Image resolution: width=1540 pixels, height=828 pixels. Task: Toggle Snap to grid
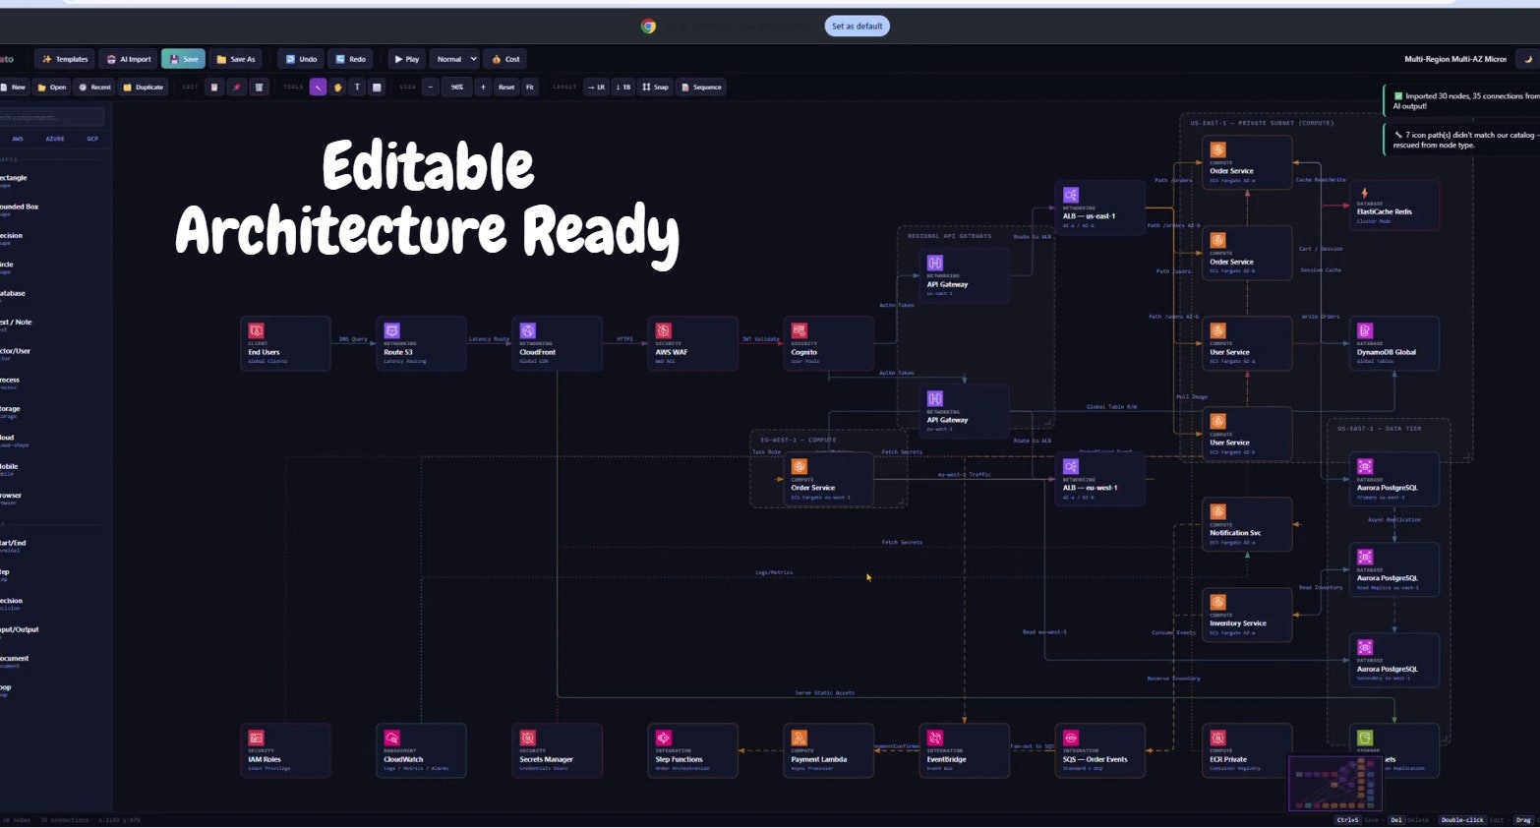(x=655, y=88)
